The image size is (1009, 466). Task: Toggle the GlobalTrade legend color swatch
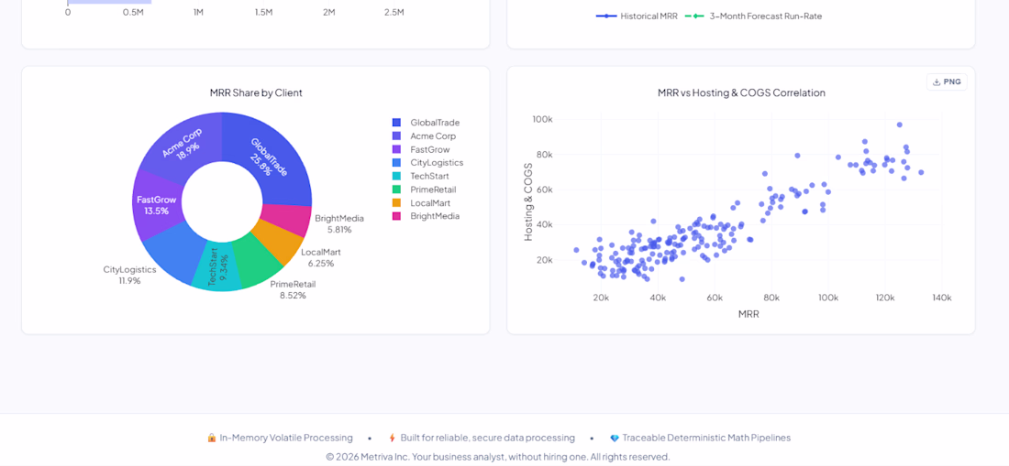point(396,123)
